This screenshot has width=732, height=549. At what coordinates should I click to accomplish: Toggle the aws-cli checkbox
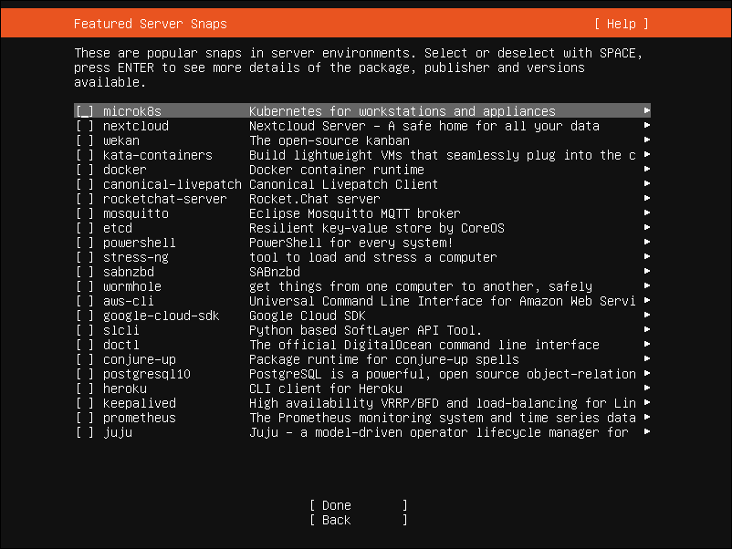point(85,301)
